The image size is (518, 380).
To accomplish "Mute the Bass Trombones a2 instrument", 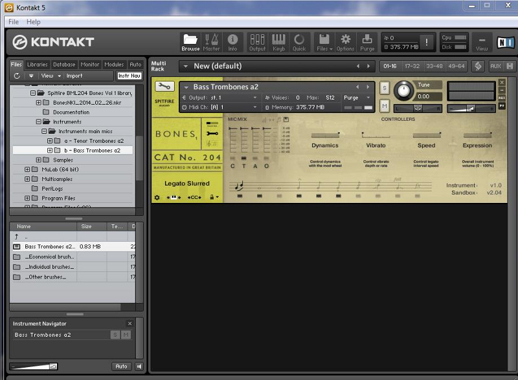I will click(384, 106).
